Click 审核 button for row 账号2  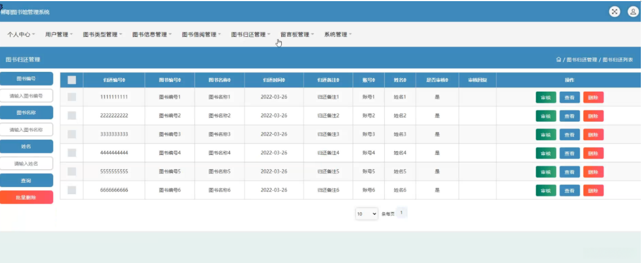coord(546,116)
